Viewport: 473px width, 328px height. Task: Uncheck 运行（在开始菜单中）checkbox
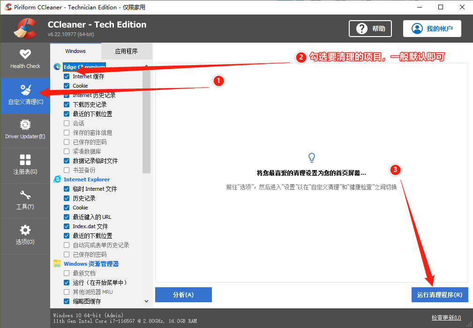(x=67, y=283)
